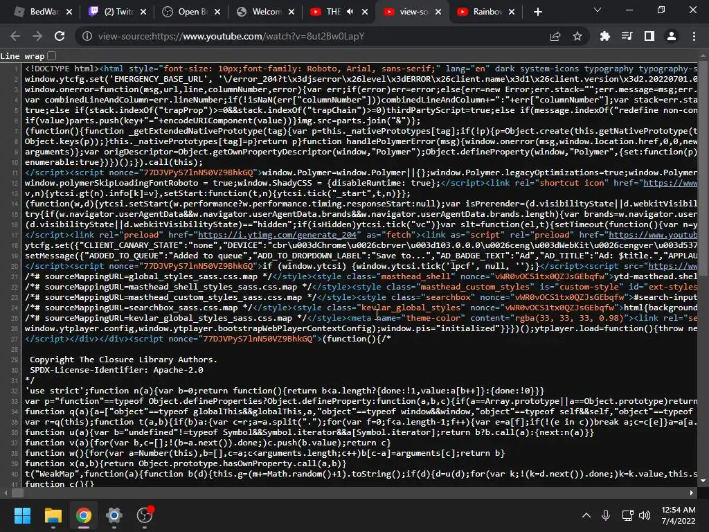Open the media control icon in toolbar
This screenshot has width=709, height=532.
tap(627, 36)
